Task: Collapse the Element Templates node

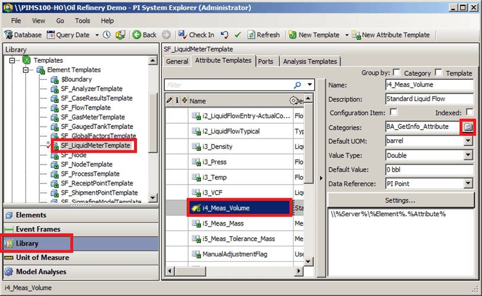Action: pyautogui.click(x=26, y=70)
